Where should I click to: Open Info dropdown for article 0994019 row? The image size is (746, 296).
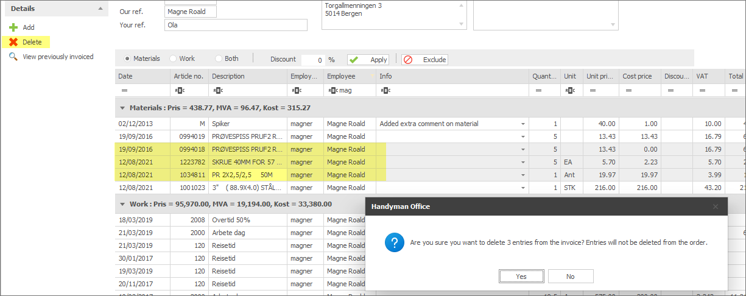click(x=523, y=136)
